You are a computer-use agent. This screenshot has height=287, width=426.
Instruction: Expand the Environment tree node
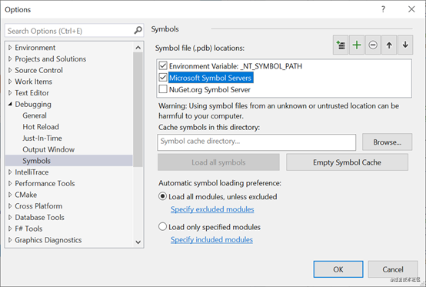(10, 48)
